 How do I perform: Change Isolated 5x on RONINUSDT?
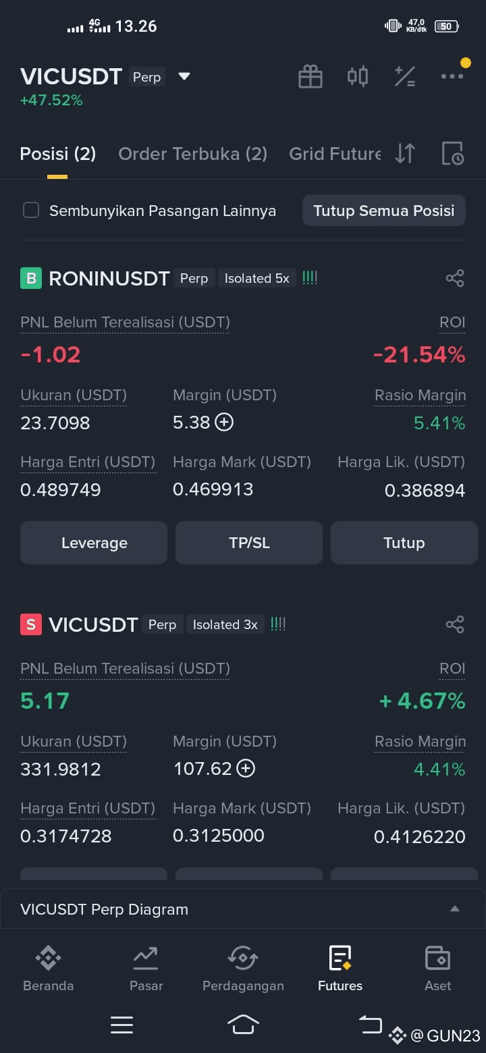[x=256, y=278]
